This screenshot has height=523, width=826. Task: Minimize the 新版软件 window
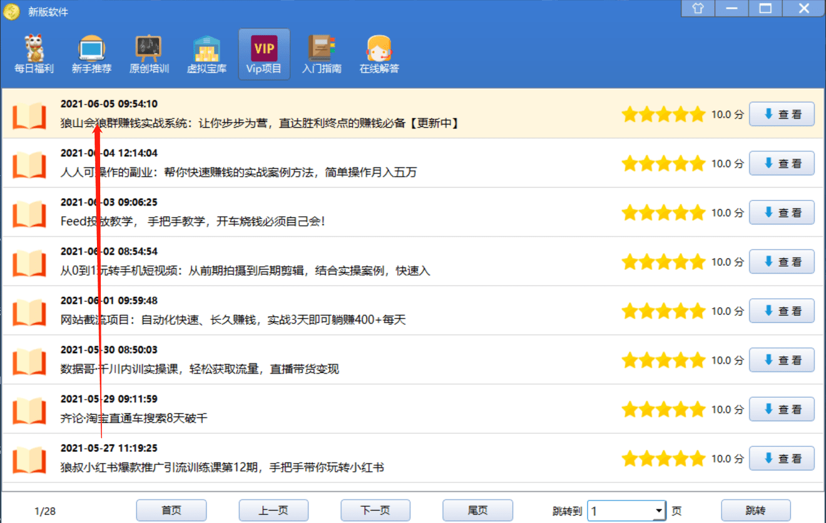tap(732, 8)
